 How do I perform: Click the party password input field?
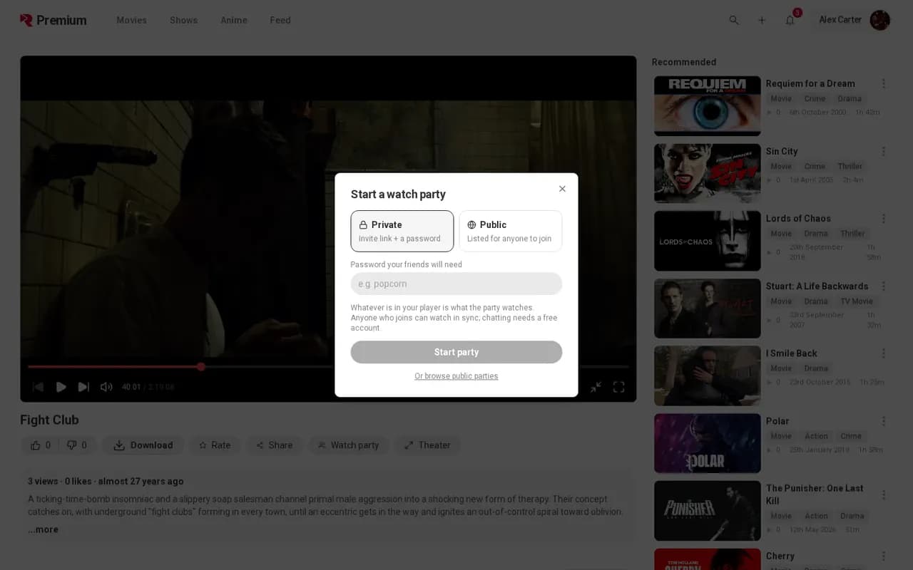[456, 284]
